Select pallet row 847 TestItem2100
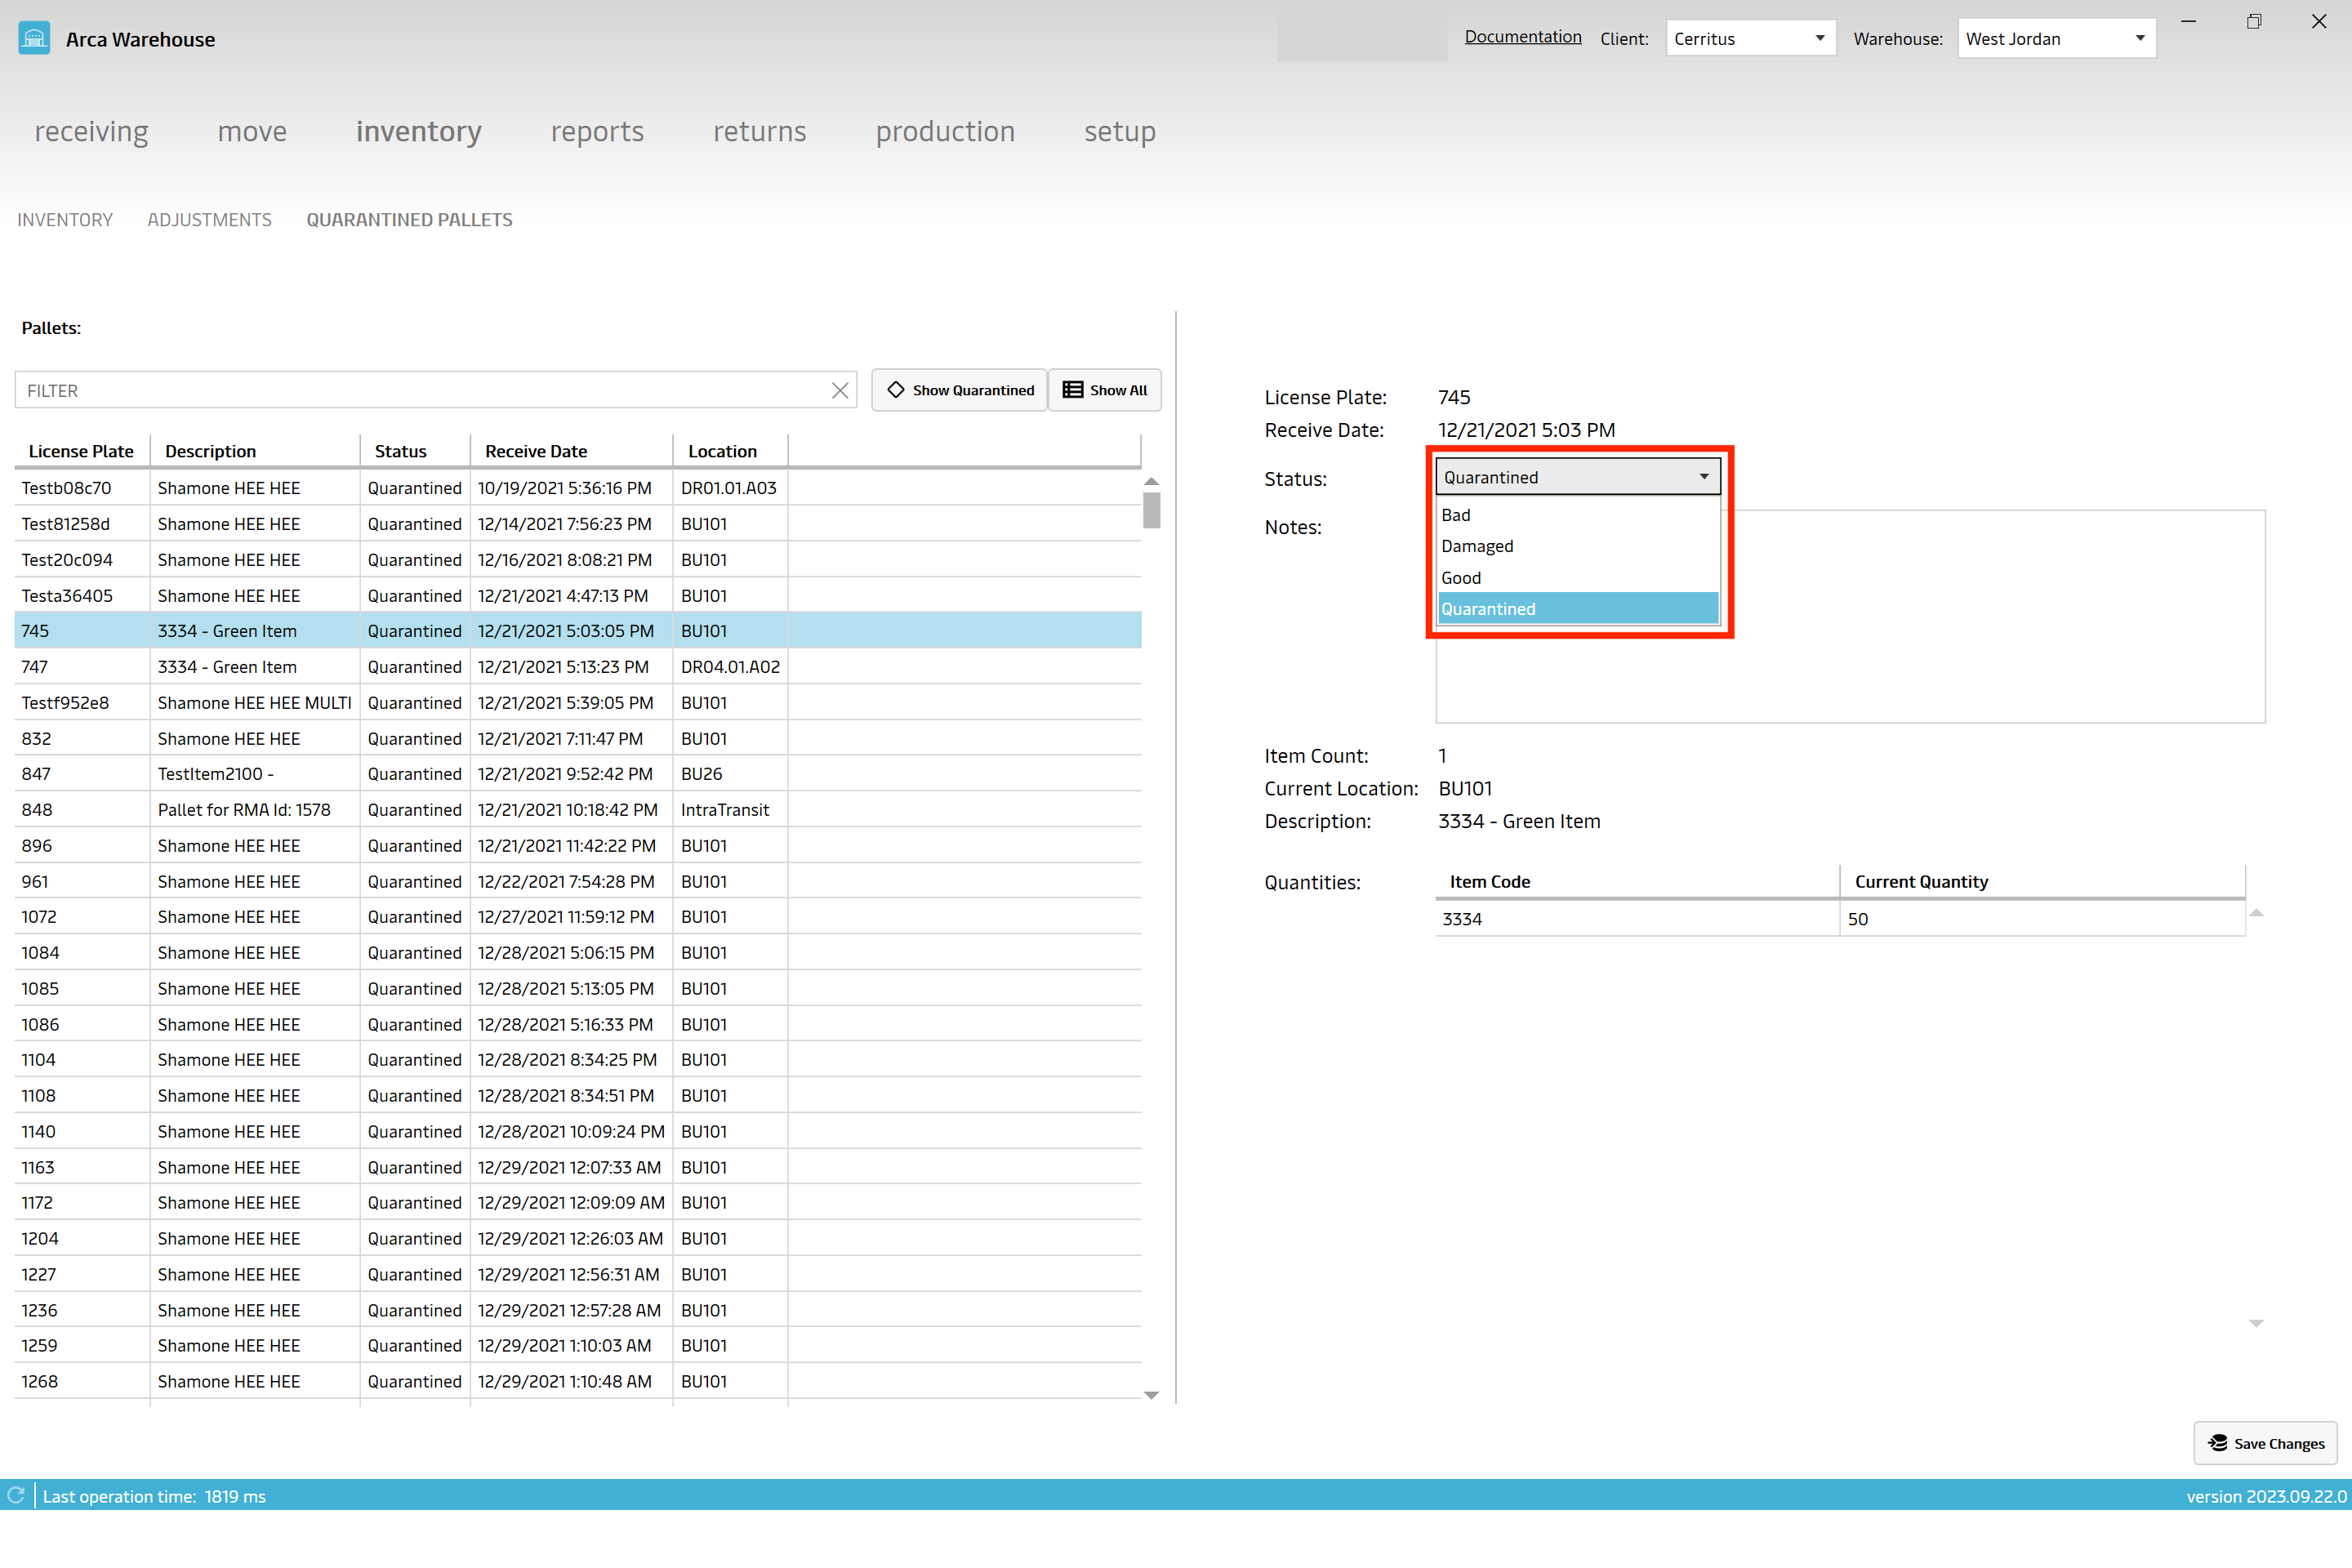The image size is (2352, 1568). 578,774
